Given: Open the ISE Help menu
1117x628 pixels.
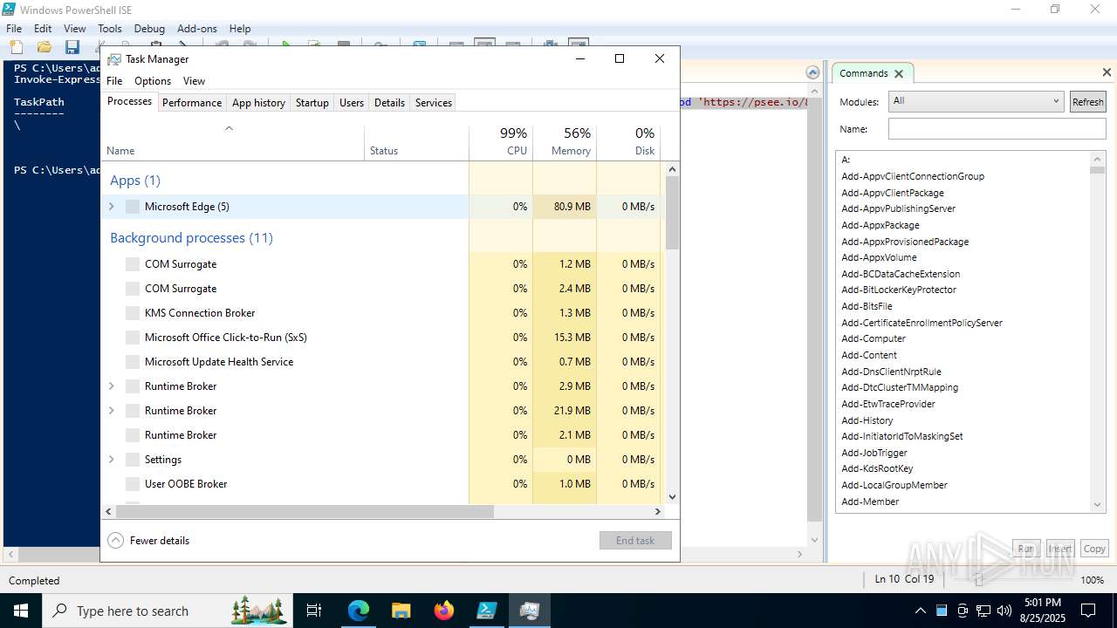Looking at the screenshot, I should coord(240,29).
